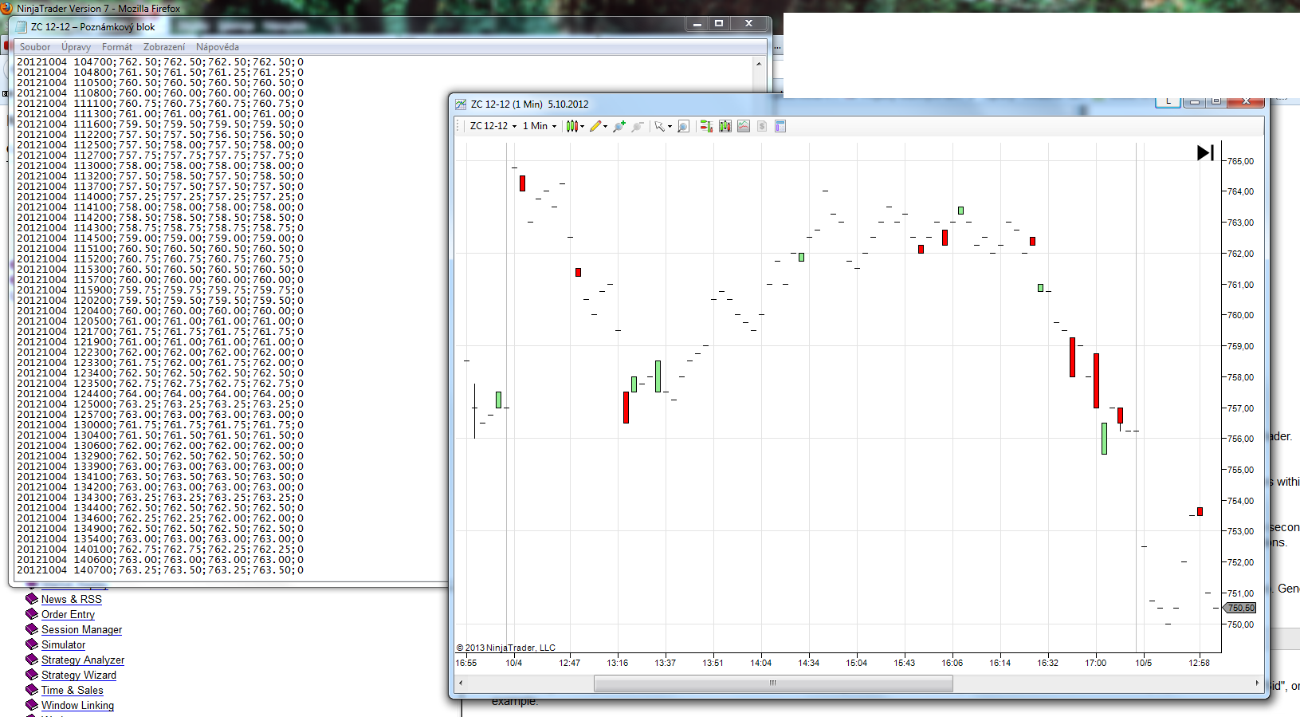Click the 10/4 label on time axis
The height and width of the screenshot is (717, 1300).
[514, 663]
